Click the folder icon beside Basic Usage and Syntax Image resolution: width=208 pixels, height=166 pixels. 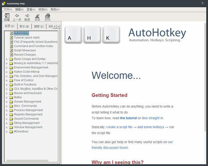point(11,59)
